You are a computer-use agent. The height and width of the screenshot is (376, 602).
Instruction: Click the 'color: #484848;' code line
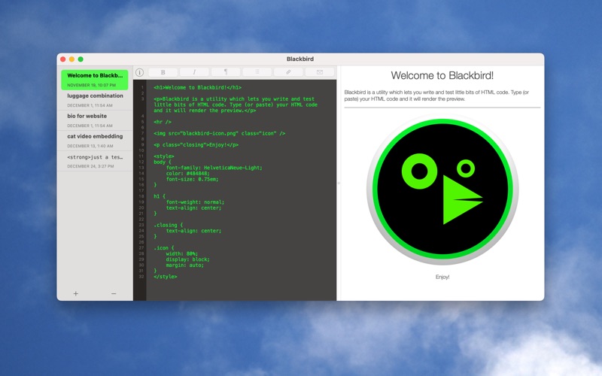[187, 174]
